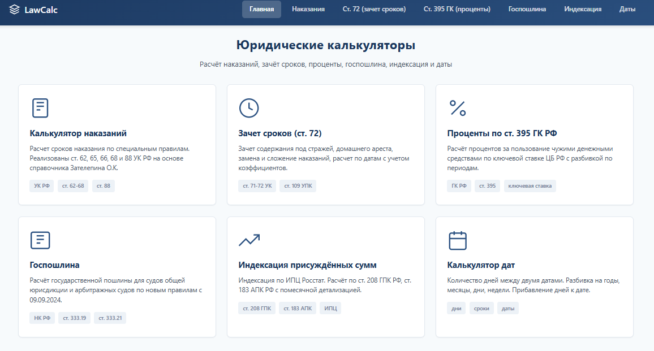This screenshot has width=654, height=351.
Task: Click the ст. 62-68 tag
Action: point(73,186)
